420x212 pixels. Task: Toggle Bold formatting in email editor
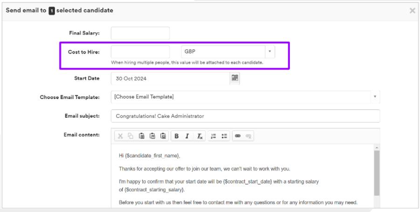(x=177, y=136)
